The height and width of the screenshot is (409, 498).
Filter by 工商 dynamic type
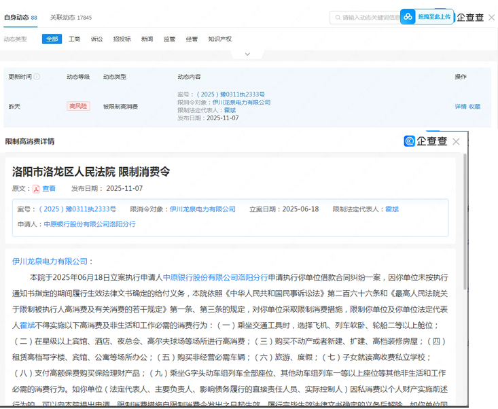pyautogui.click(x=75, y=39)
